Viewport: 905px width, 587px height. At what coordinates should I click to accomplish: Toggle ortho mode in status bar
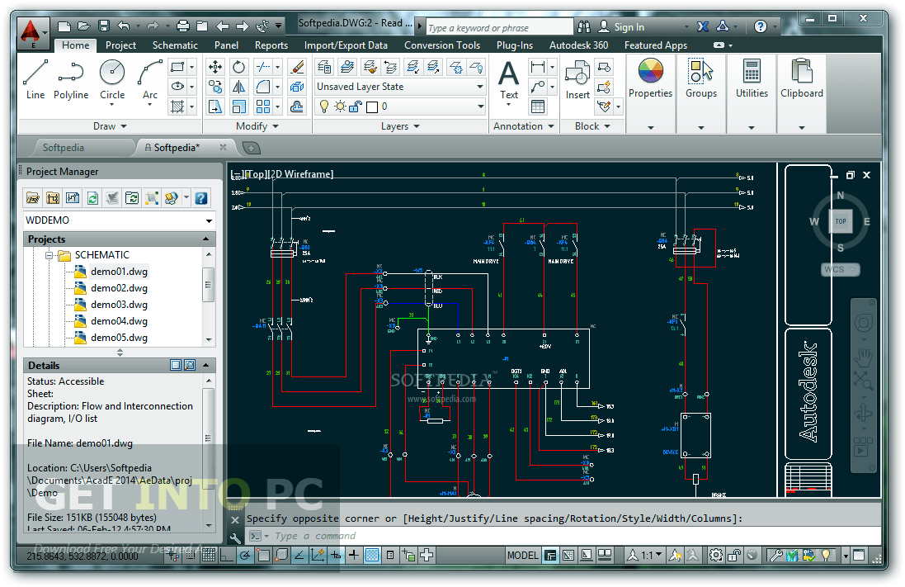coord(226,556)
